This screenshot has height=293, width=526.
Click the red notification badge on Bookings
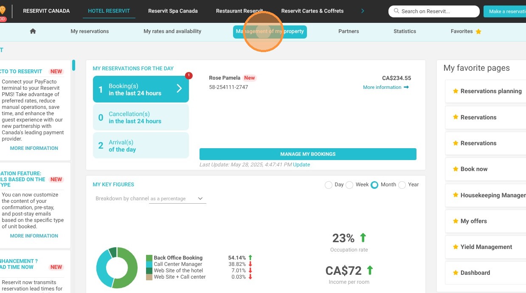pyautogui.click(x=189, y=76)
